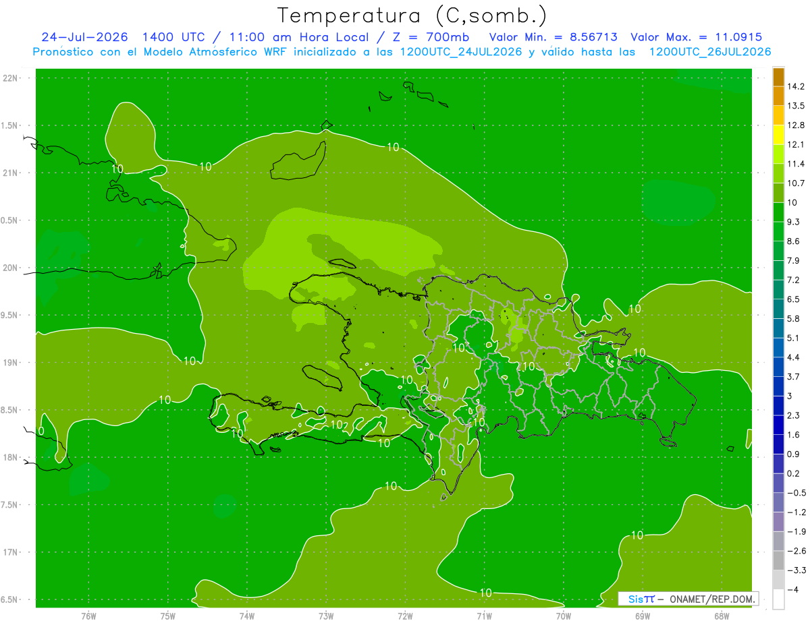Pick the blue swatch between 3.7 and 3

coord(778,386)
